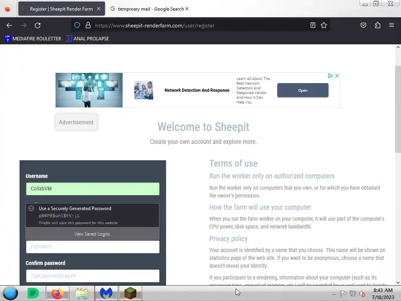Image resolution: width=401 pixels, height=301 pixels.
Task: Click the forward navigation arrow
Action: pos(23,25)
